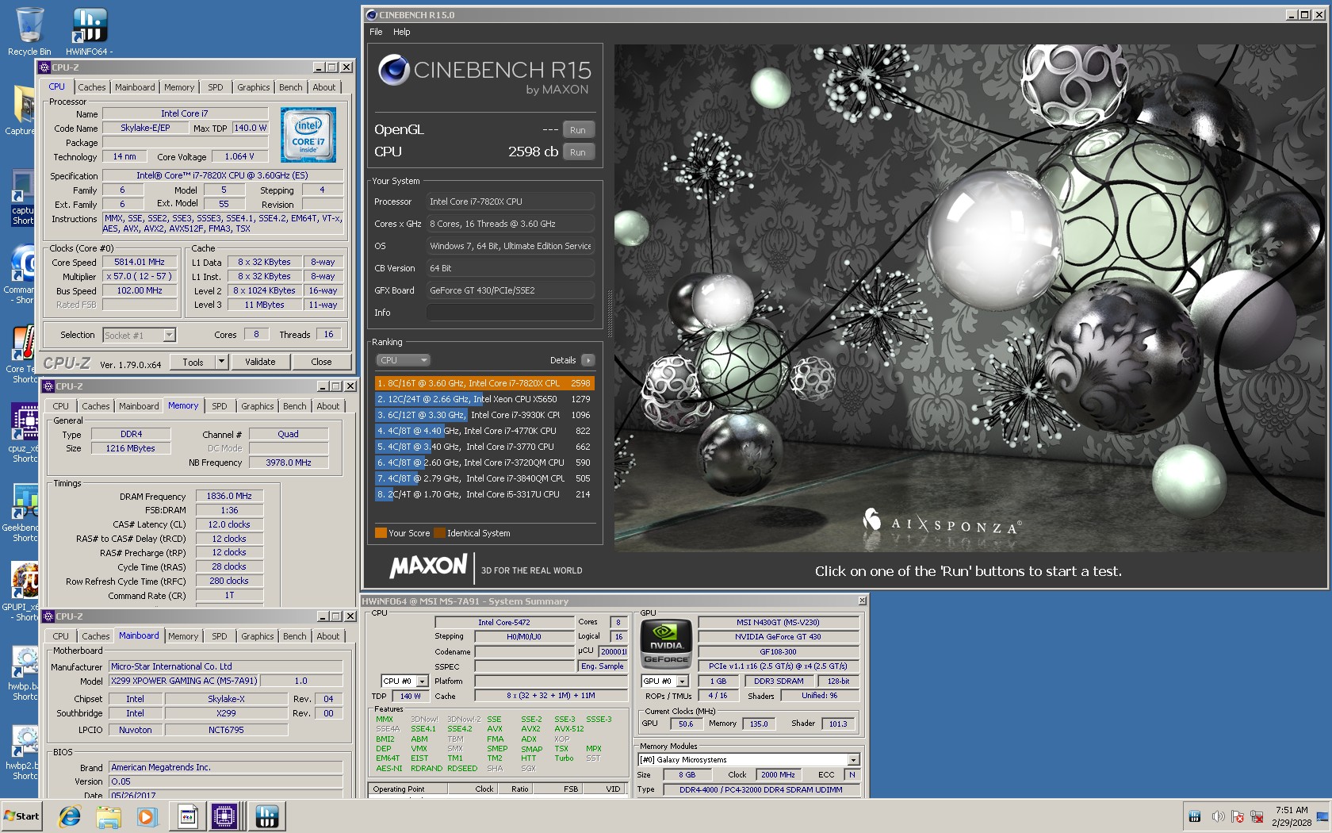
Task: Switch to SPD tab in top CPU-Z window
Action: 216,87
